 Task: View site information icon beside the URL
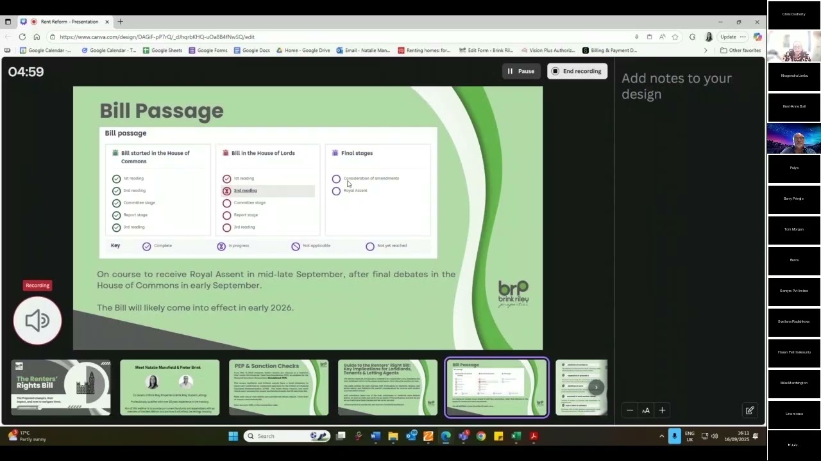[53, 37]
